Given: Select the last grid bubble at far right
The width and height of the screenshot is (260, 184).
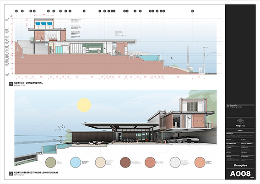Looking at the screenshot, I should (x=193, y=11).
